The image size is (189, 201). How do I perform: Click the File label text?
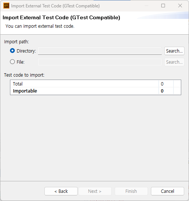20,62
